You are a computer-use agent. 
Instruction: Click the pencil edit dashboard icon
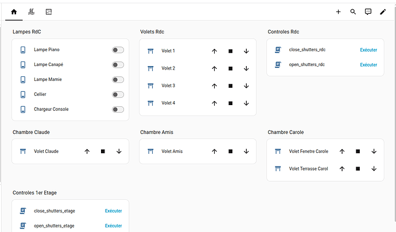click(x=383, y=12)
